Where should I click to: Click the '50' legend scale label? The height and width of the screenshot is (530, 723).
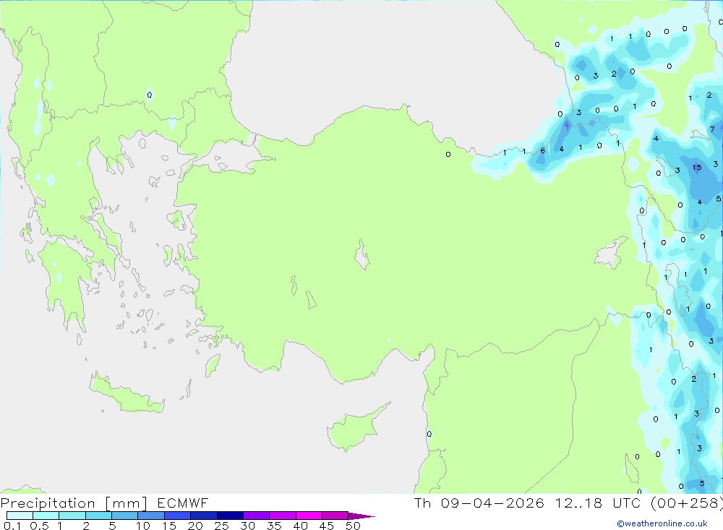[353, 526]
